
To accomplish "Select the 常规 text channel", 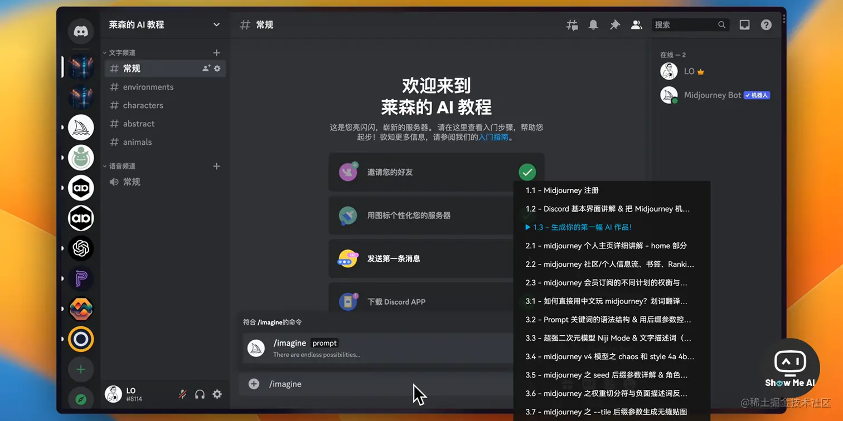I will (x=165, y=68).
